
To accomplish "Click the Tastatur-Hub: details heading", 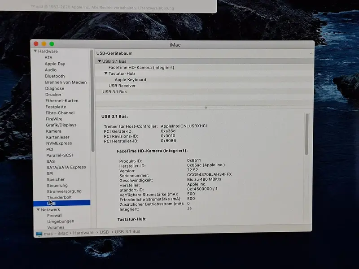I will 132,219.
